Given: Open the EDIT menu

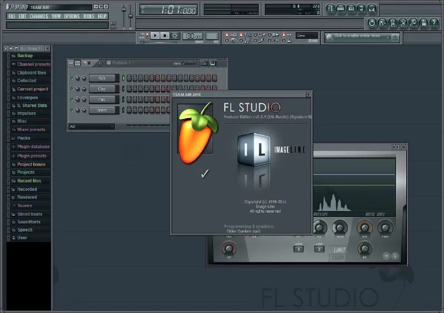Looking at the screenshot, I should point(22,16).
